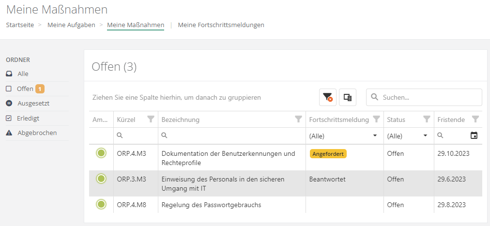
Task: Click the green status circle for ORP.4.M3
Action: click(101, 153)
